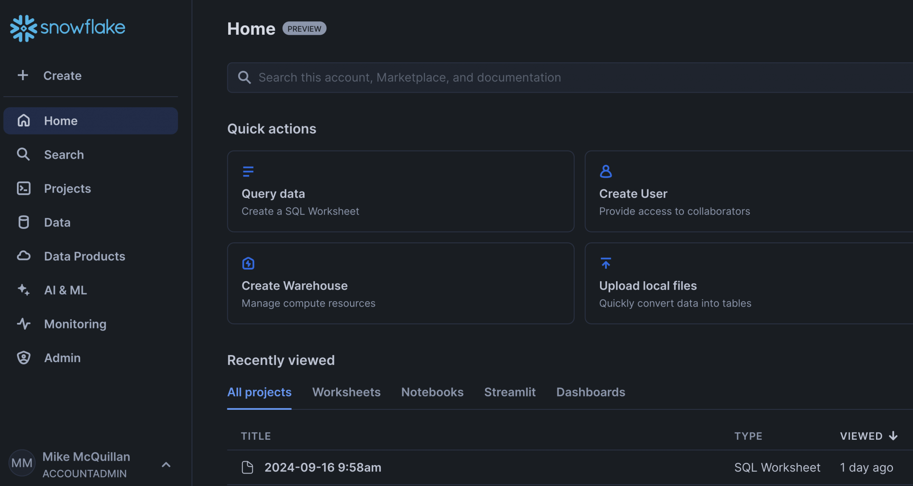Screen dimensions: 913x486
Task: Click the Admin shield icon
Action: pyautogui.click(x=24, y=358)
